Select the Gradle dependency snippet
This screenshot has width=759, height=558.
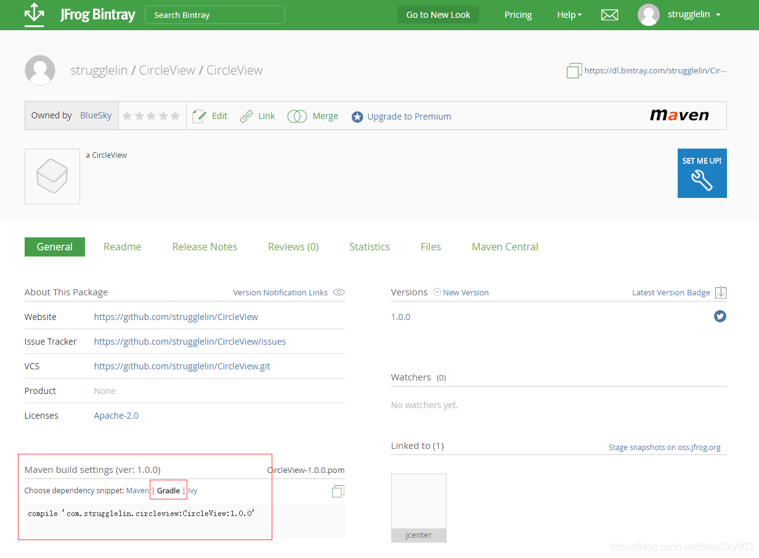168,491
